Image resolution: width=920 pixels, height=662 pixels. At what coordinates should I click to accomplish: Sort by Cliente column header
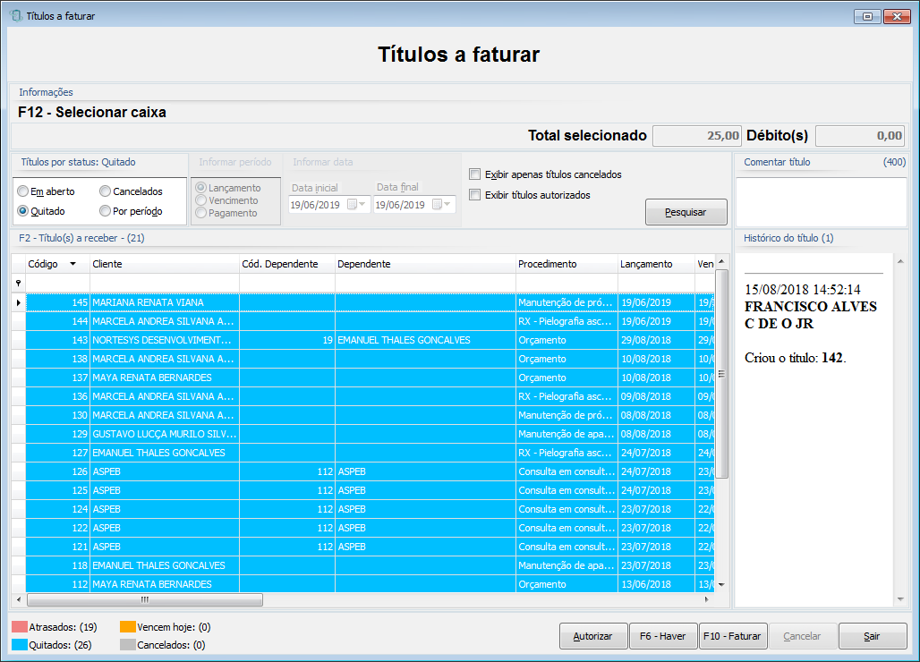click(x=165, y=264)
